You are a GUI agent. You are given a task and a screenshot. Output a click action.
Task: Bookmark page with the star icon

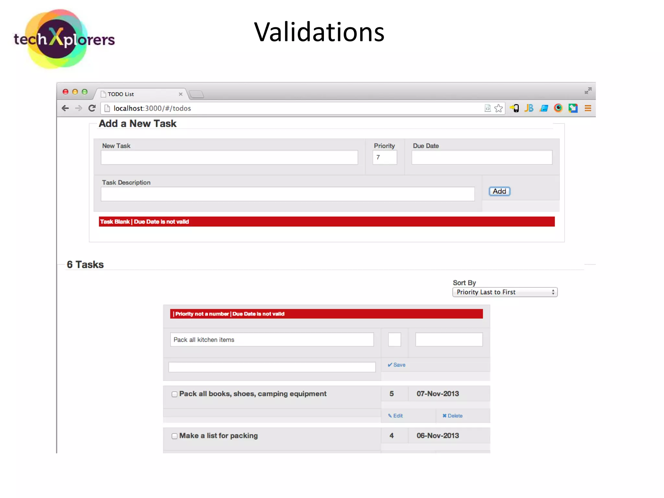(499, 108)
